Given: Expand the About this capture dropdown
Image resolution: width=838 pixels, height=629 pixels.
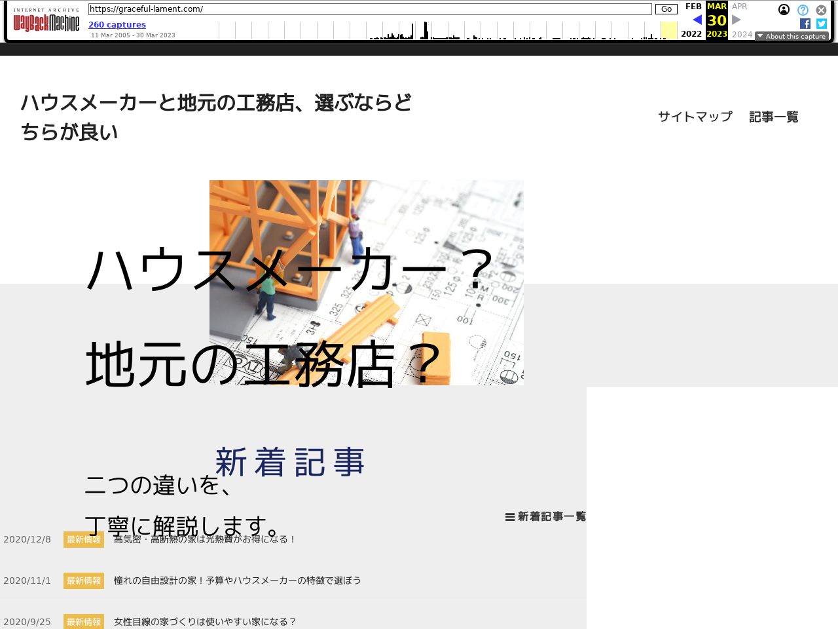Looking at the screenshot, I should point(792,36).
